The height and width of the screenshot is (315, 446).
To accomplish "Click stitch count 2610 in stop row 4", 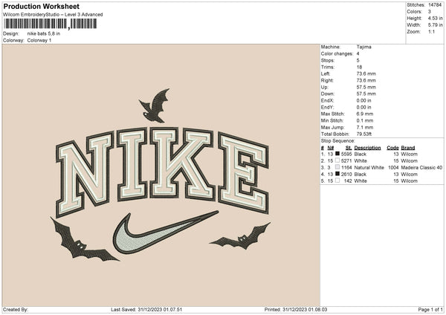I will tap(346, 175).
